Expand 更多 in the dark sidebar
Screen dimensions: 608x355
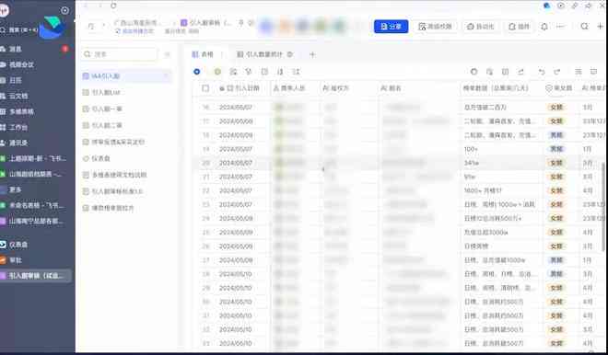[x=16, y=189]
